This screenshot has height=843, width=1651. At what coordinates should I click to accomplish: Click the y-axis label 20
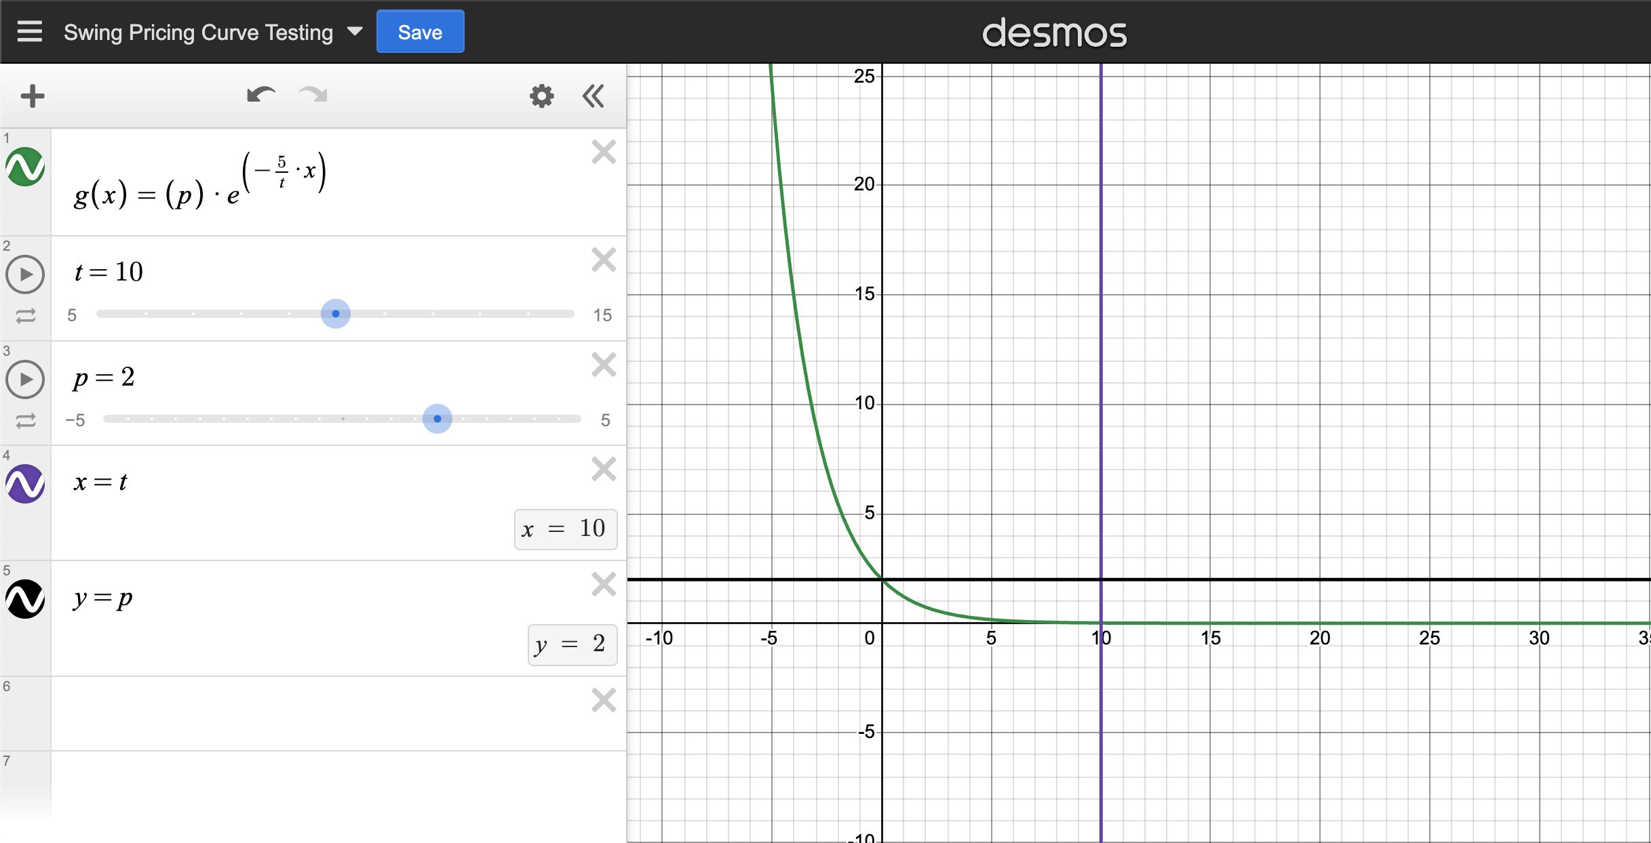[x=863, y=184]
